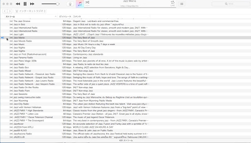Click stream icon beside Jazz Light
251x143 pixels.
11,34
